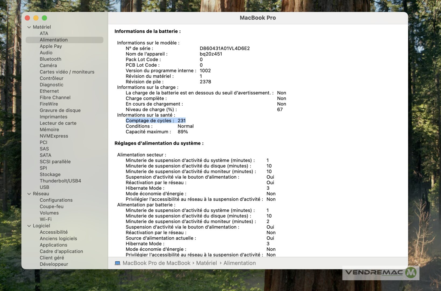Image resolution: width=441 pixels, height=291 pixels.
Task: Collapse the Réseau section
Action: [x=29, y=194]
